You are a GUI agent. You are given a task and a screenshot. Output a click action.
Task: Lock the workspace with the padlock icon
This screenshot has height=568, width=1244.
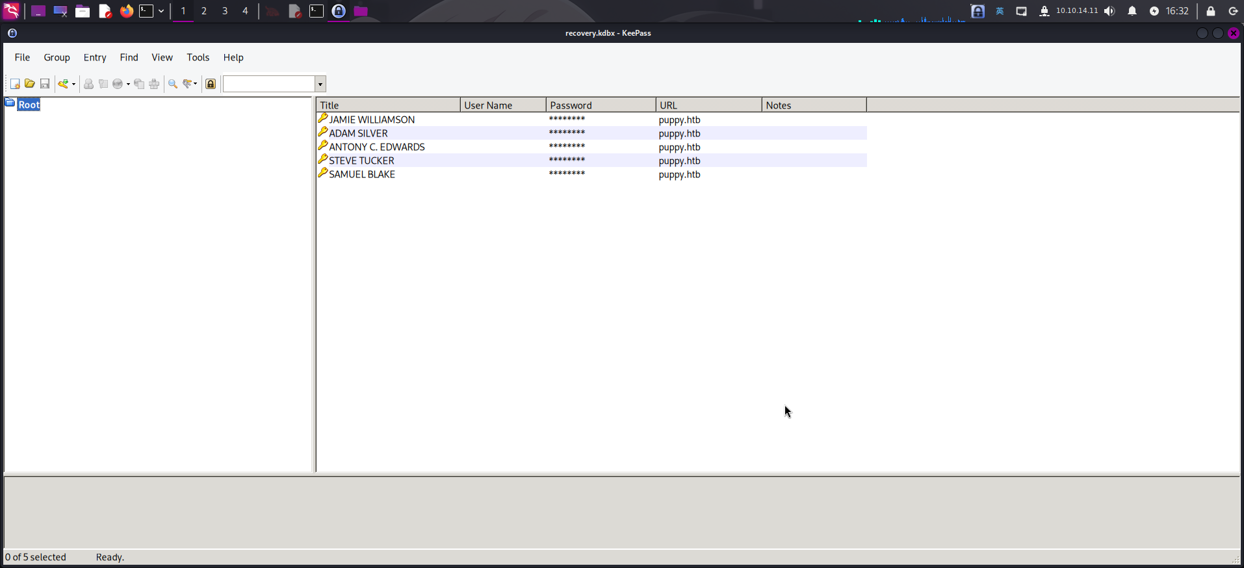click(211, 84)
